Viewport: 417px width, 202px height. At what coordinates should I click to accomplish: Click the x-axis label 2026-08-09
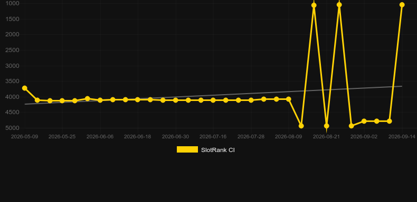(x=289, y=137)
